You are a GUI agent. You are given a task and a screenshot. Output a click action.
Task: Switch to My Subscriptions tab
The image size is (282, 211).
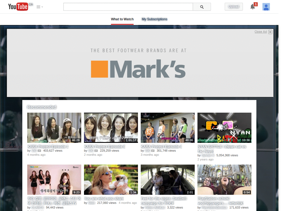tap(154, 19)
